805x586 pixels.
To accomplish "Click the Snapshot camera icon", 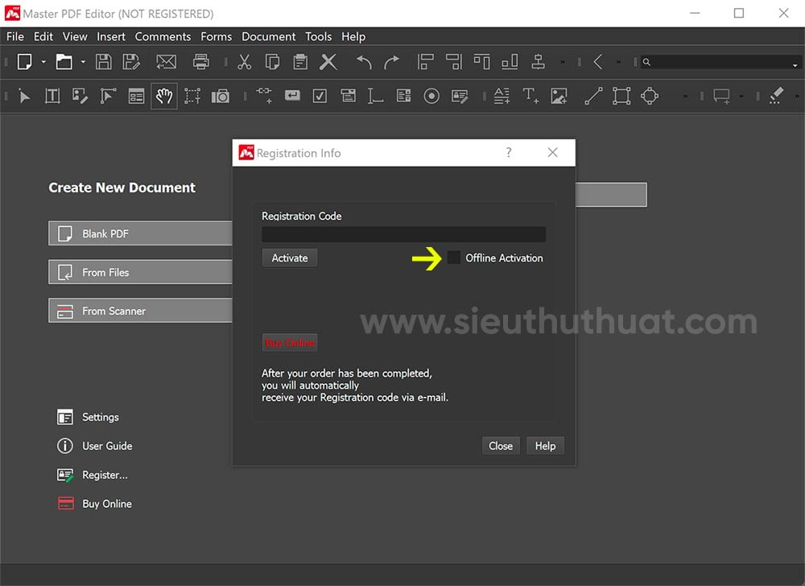I will click(221, 96).
